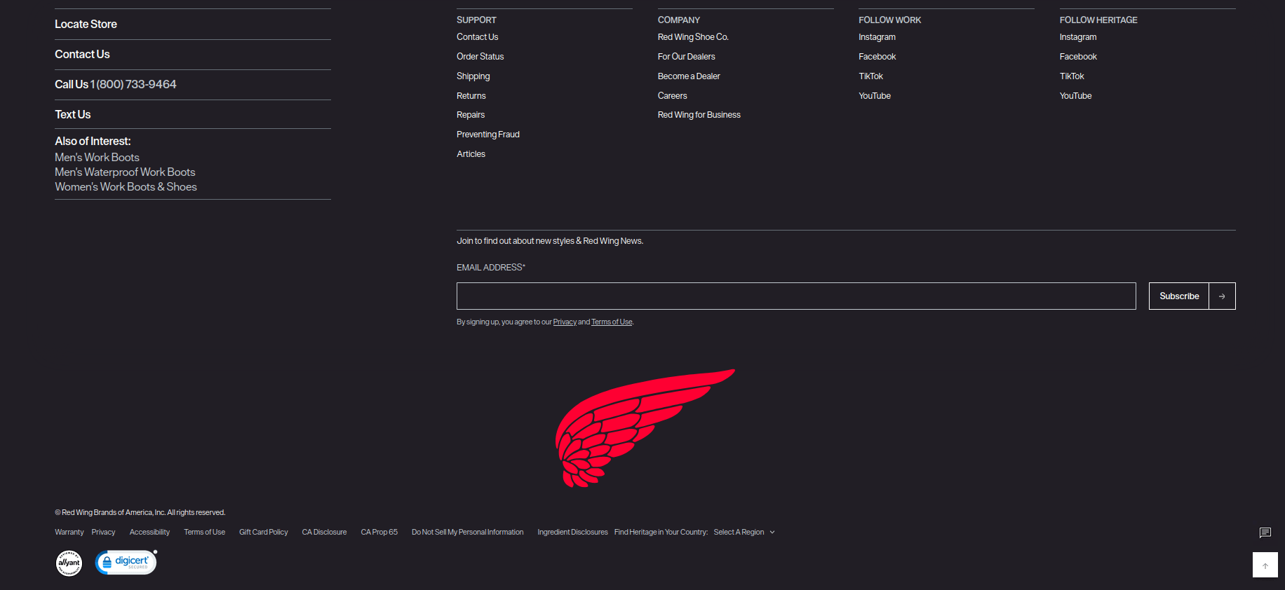Open Follow Work TikTok link

(870, 76)
